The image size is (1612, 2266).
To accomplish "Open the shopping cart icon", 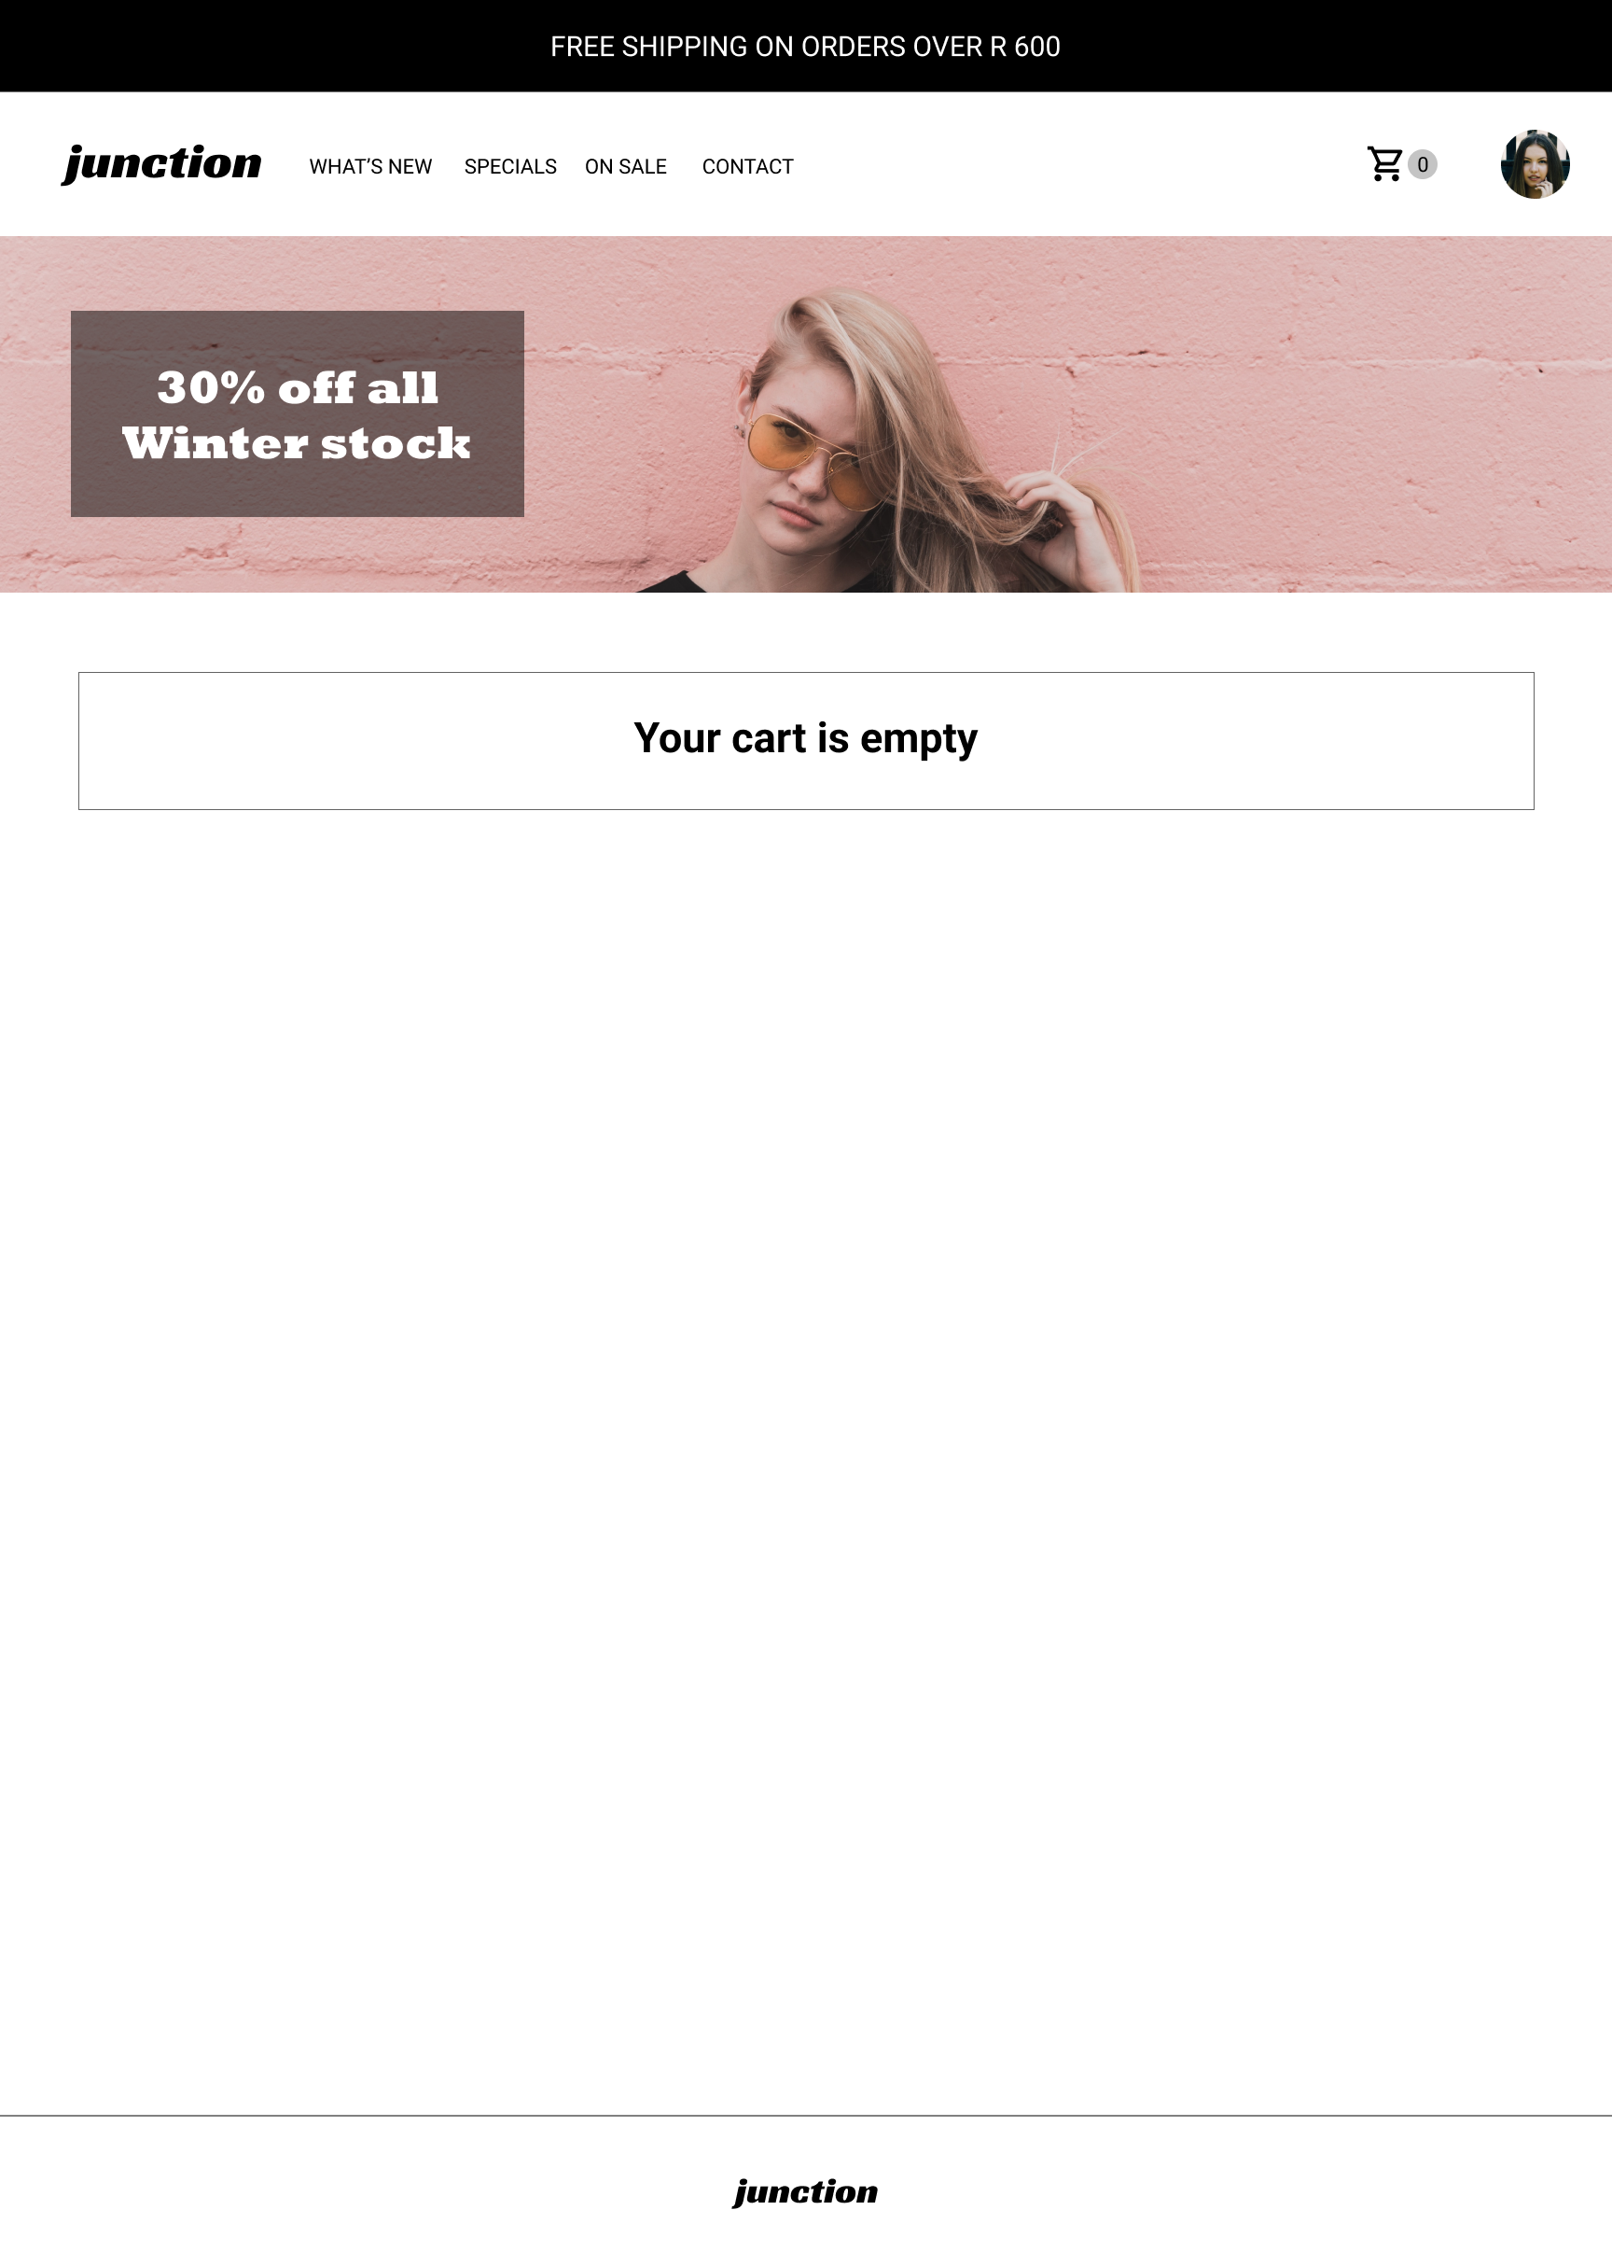I will click(1384, 164).
